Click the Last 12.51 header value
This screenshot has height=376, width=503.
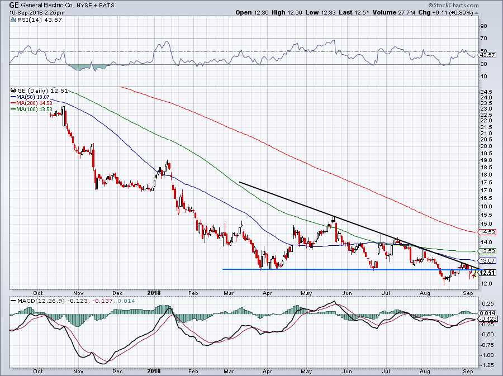[354, 12]
